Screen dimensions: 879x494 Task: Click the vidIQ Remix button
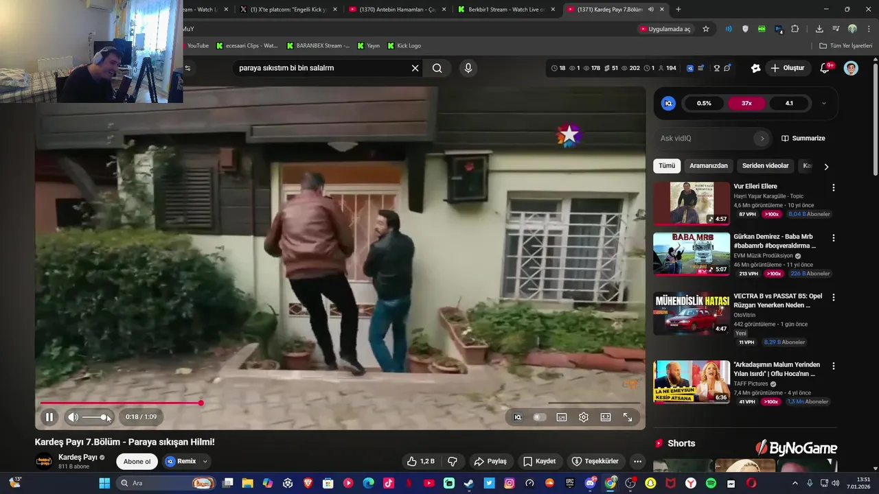tap(181, 461)
